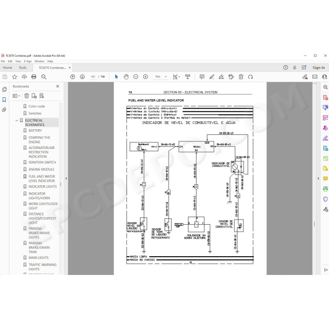The image size is (329, 329).
Task: Open the Color code bookmark
Action: click(37, 106)
